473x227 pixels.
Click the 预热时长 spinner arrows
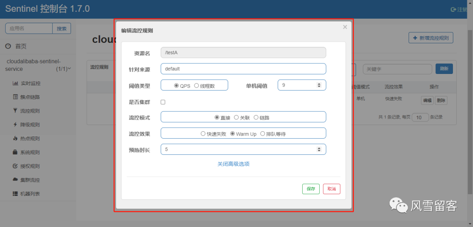(319, 149)
